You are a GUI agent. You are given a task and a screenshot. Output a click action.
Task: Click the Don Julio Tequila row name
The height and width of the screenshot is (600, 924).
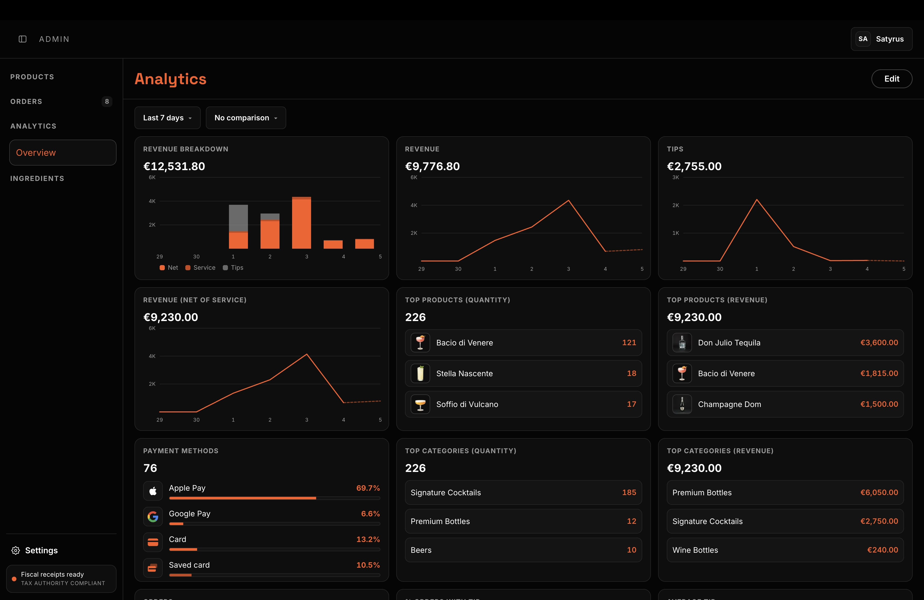click(x=729, y=343)
